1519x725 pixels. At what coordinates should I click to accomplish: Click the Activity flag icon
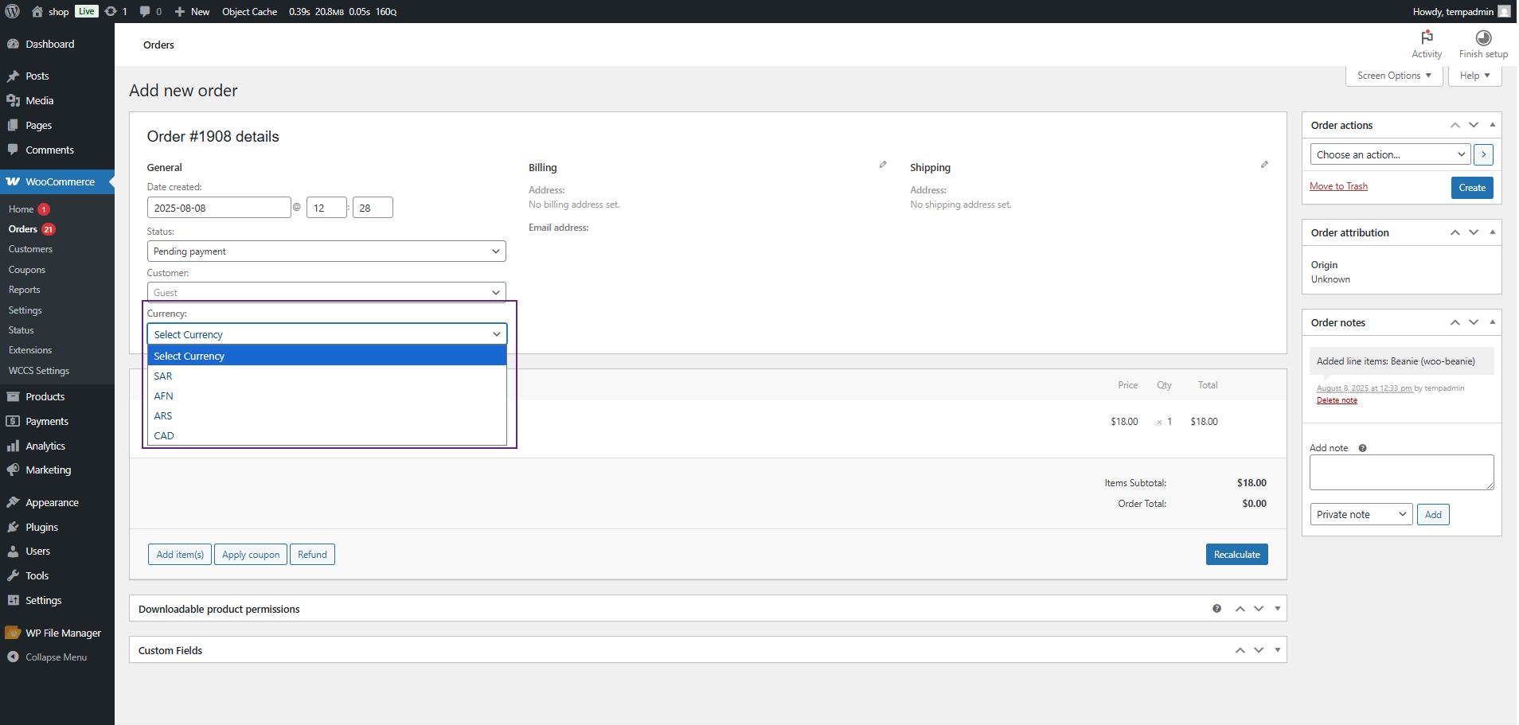[1426, 37]
